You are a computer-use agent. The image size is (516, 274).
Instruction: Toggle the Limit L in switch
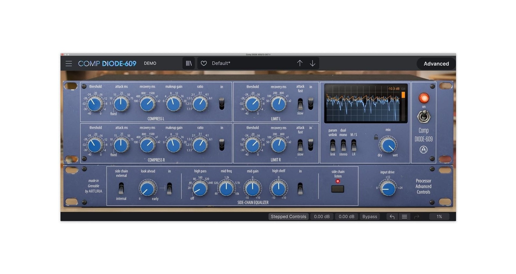(x=311, y=104)
